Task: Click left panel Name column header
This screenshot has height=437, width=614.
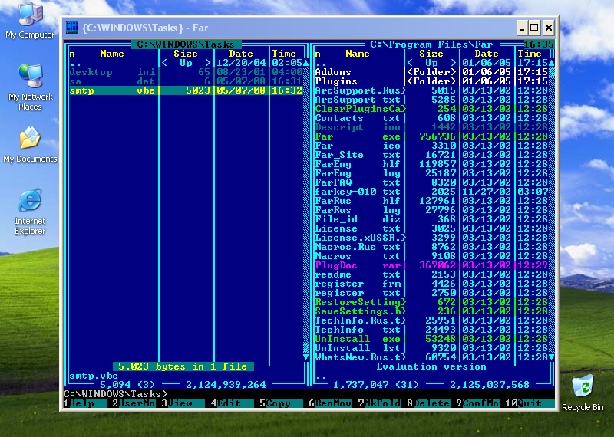Action: pos(111,54)
